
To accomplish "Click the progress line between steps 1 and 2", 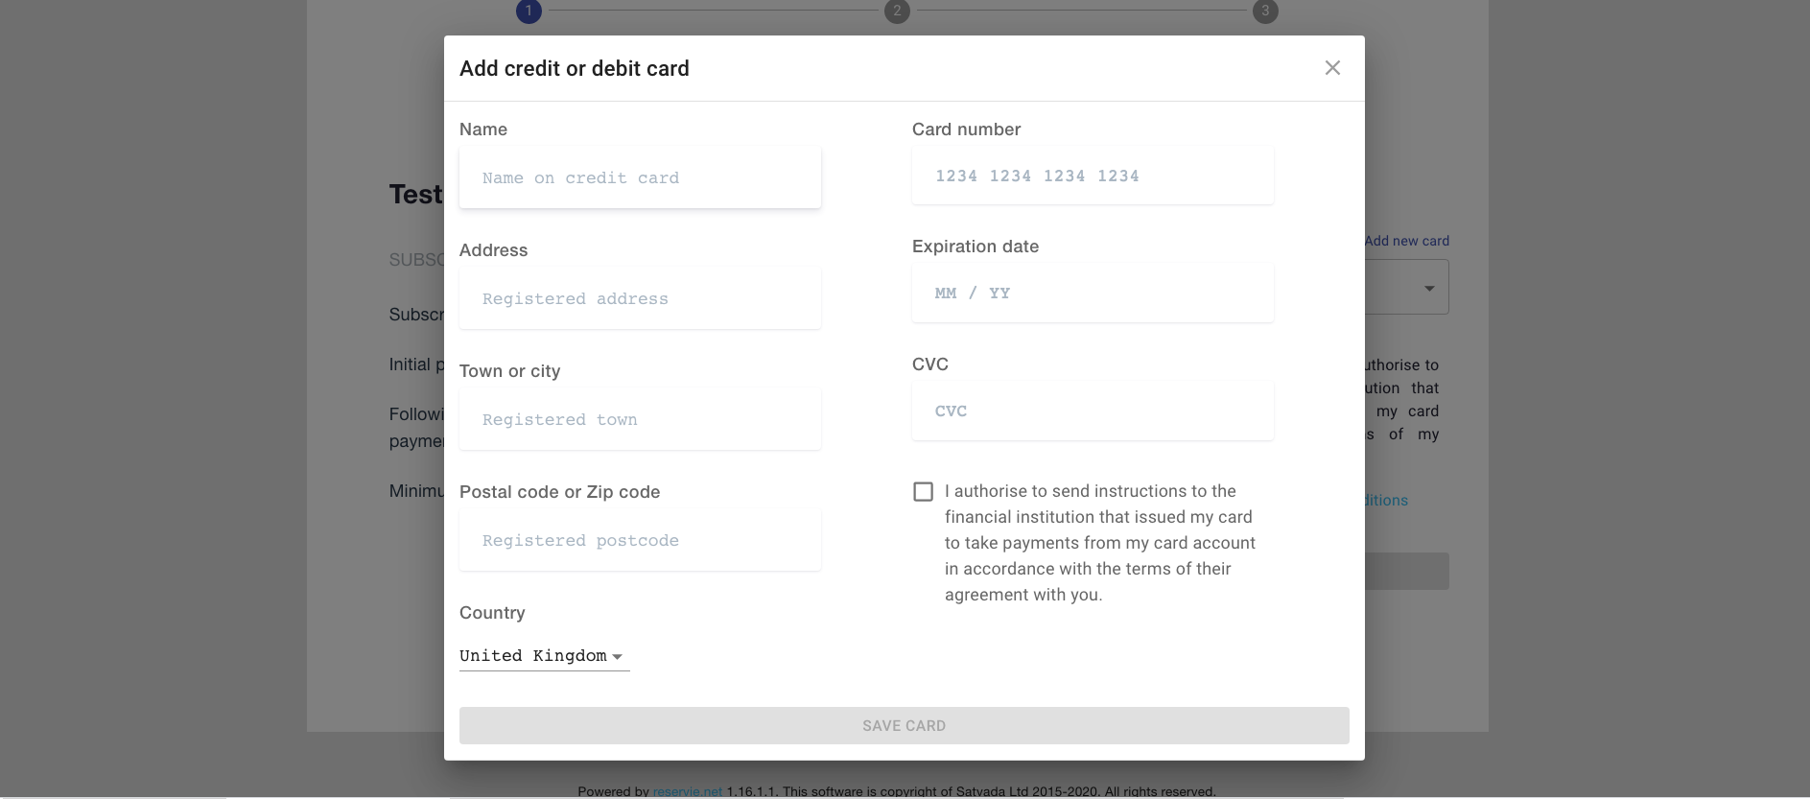I will point(713,9).
